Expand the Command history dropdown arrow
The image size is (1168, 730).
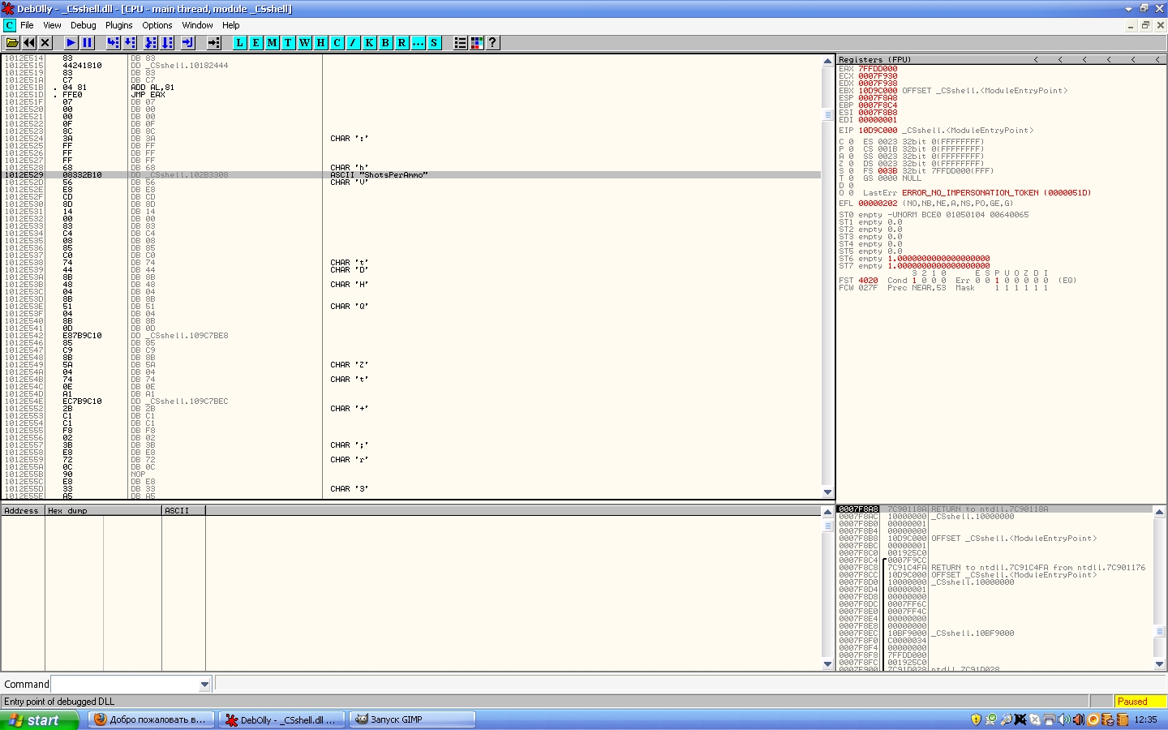pyautogui.click(x=204, y=685)
